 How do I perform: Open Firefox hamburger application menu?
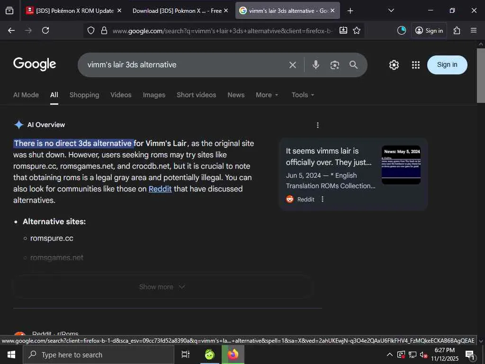click(474, 30)
